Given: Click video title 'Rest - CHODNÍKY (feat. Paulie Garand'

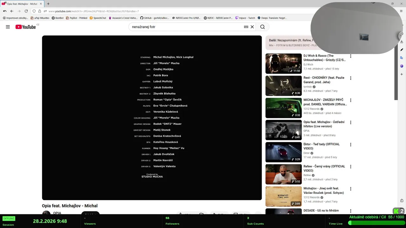Looking at the screenshot, I should pyautogui.click(x=324, y=80).
